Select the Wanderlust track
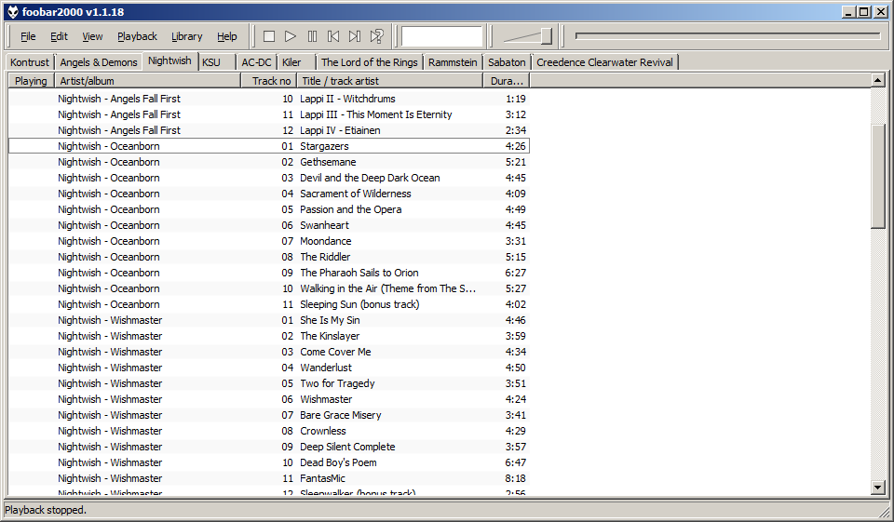The image size is (894, 522). point(269,368)
